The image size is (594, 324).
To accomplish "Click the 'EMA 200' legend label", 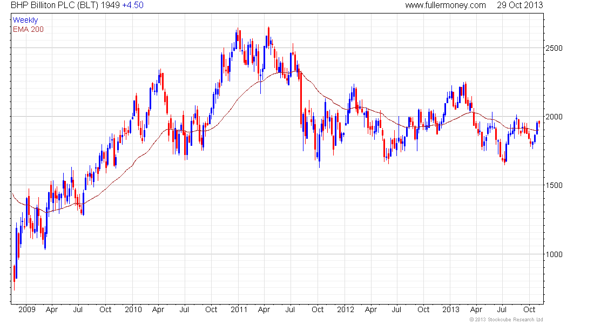I will click(28, 29).
